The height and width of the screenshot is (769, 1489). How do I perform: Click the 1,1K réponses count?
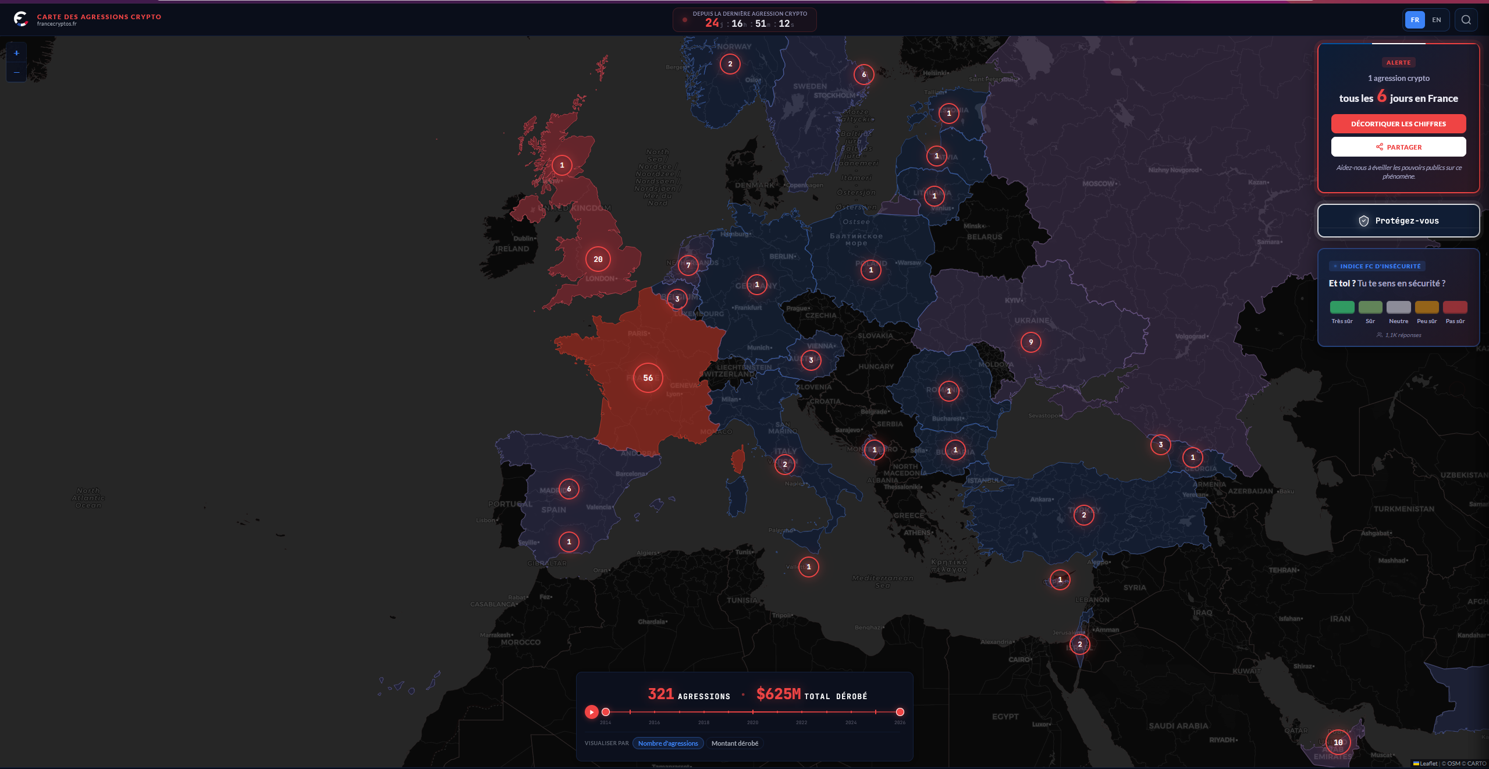(x=1398, y=335)
